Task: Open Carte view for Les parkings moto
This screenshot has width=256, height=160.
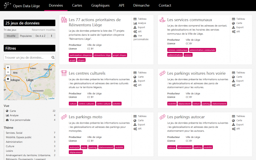Action: [x=139, y=120]
